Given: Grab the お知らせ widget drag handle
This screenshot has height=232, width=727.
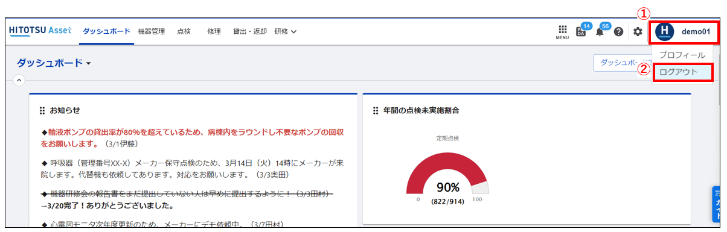Looking at the screenshot, I should 42,110.
